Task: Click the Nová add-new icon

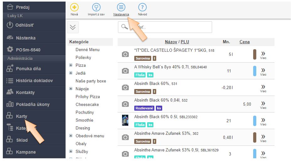Action: point(74,8)
